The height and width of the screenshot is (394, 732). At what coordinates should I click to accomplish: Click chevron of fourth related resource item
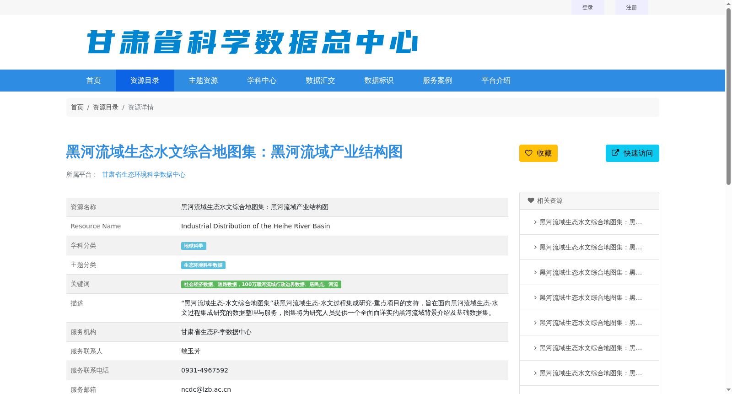[x=535, y=297]
